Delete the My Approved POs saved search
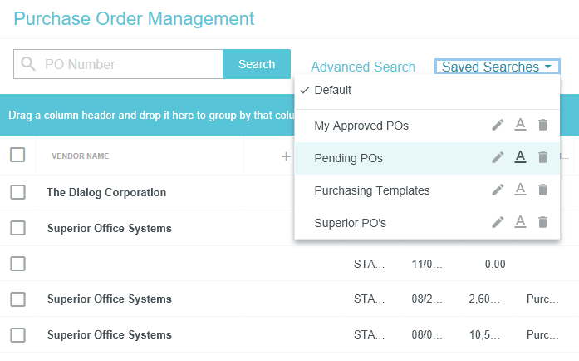579x361 pixels. point(542,126)
